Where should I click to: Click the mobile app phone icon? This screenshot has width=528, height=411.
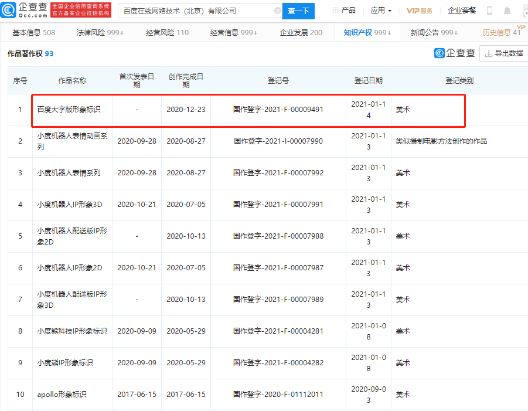tap(489, 10)
